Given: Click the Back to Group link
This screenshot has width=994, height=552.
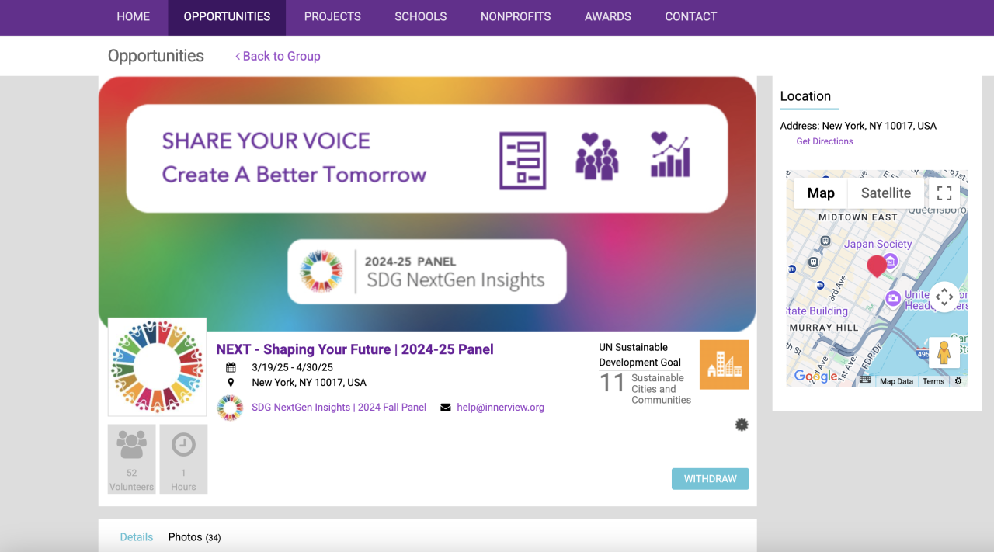Looking at the screenshot, I should coord(278,56).
